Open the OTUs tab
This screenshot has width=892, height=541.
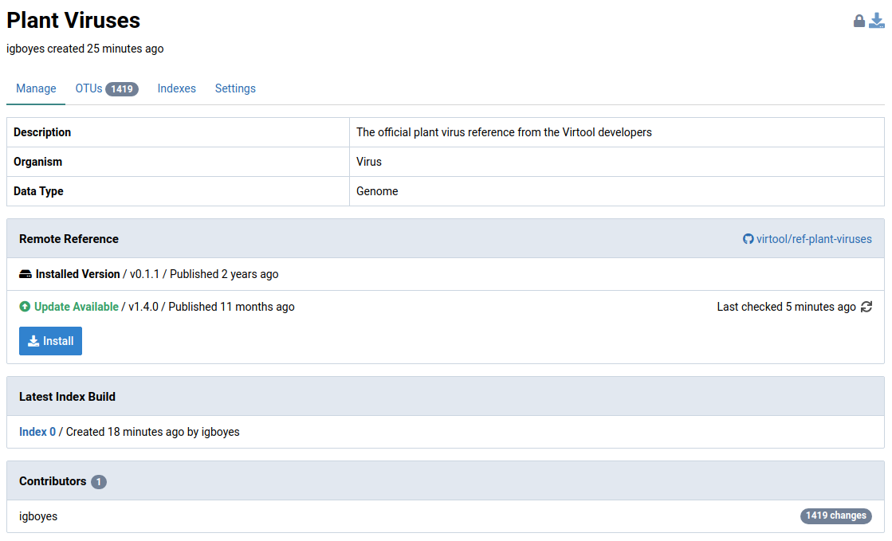pyautogui.click(x=88, y=88)
